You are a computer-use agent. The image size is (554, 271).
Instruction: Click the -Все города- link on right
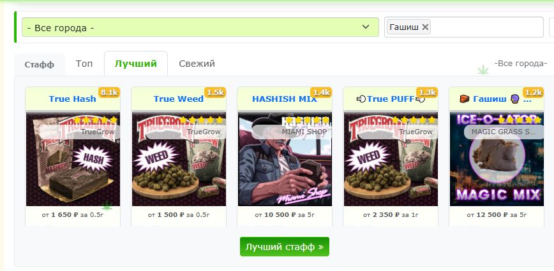pyautogui.click(x=520, y=64)
